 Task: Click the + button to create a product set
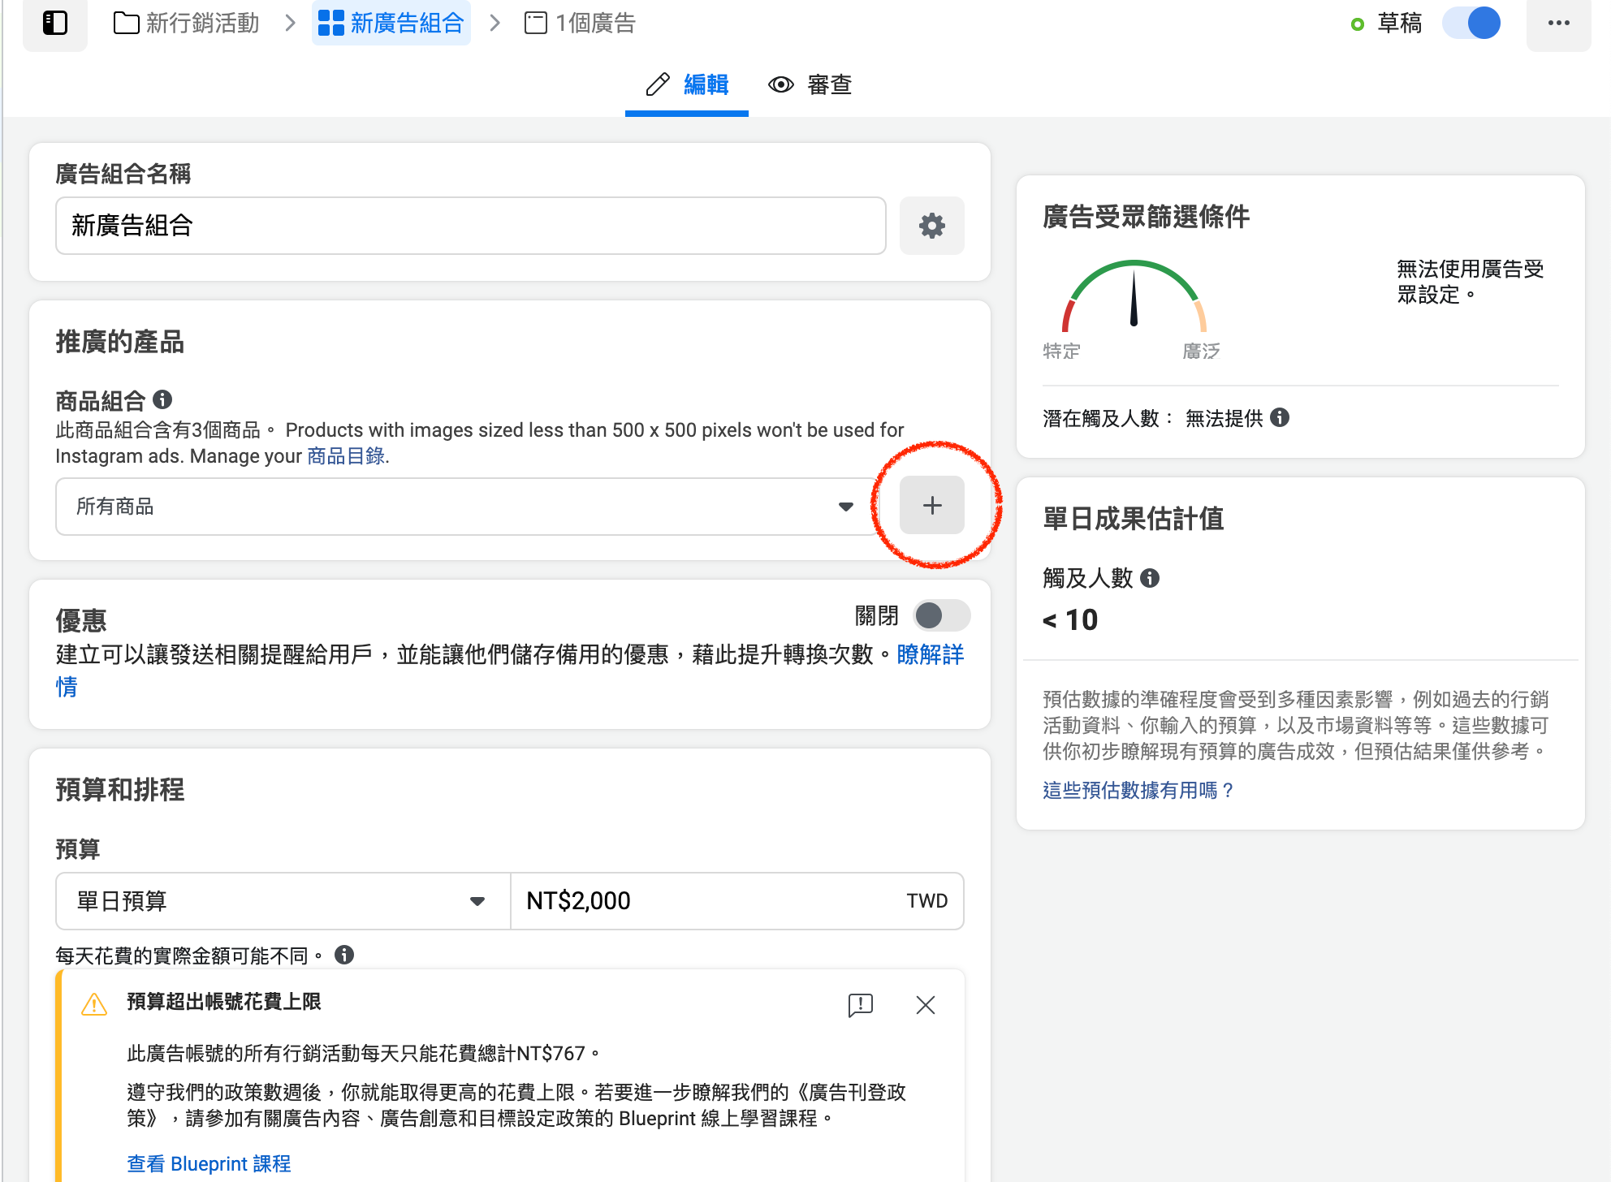[x=931, y=505]
